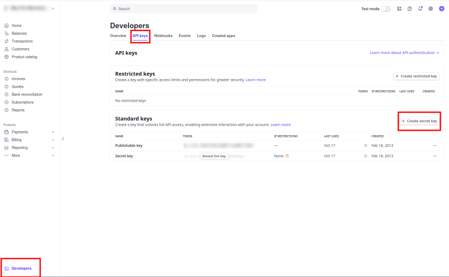Image resolution: width=449 pixels, height=277 pixels.
Task: Open the help icon in top bar
Action: coord(410,9)
